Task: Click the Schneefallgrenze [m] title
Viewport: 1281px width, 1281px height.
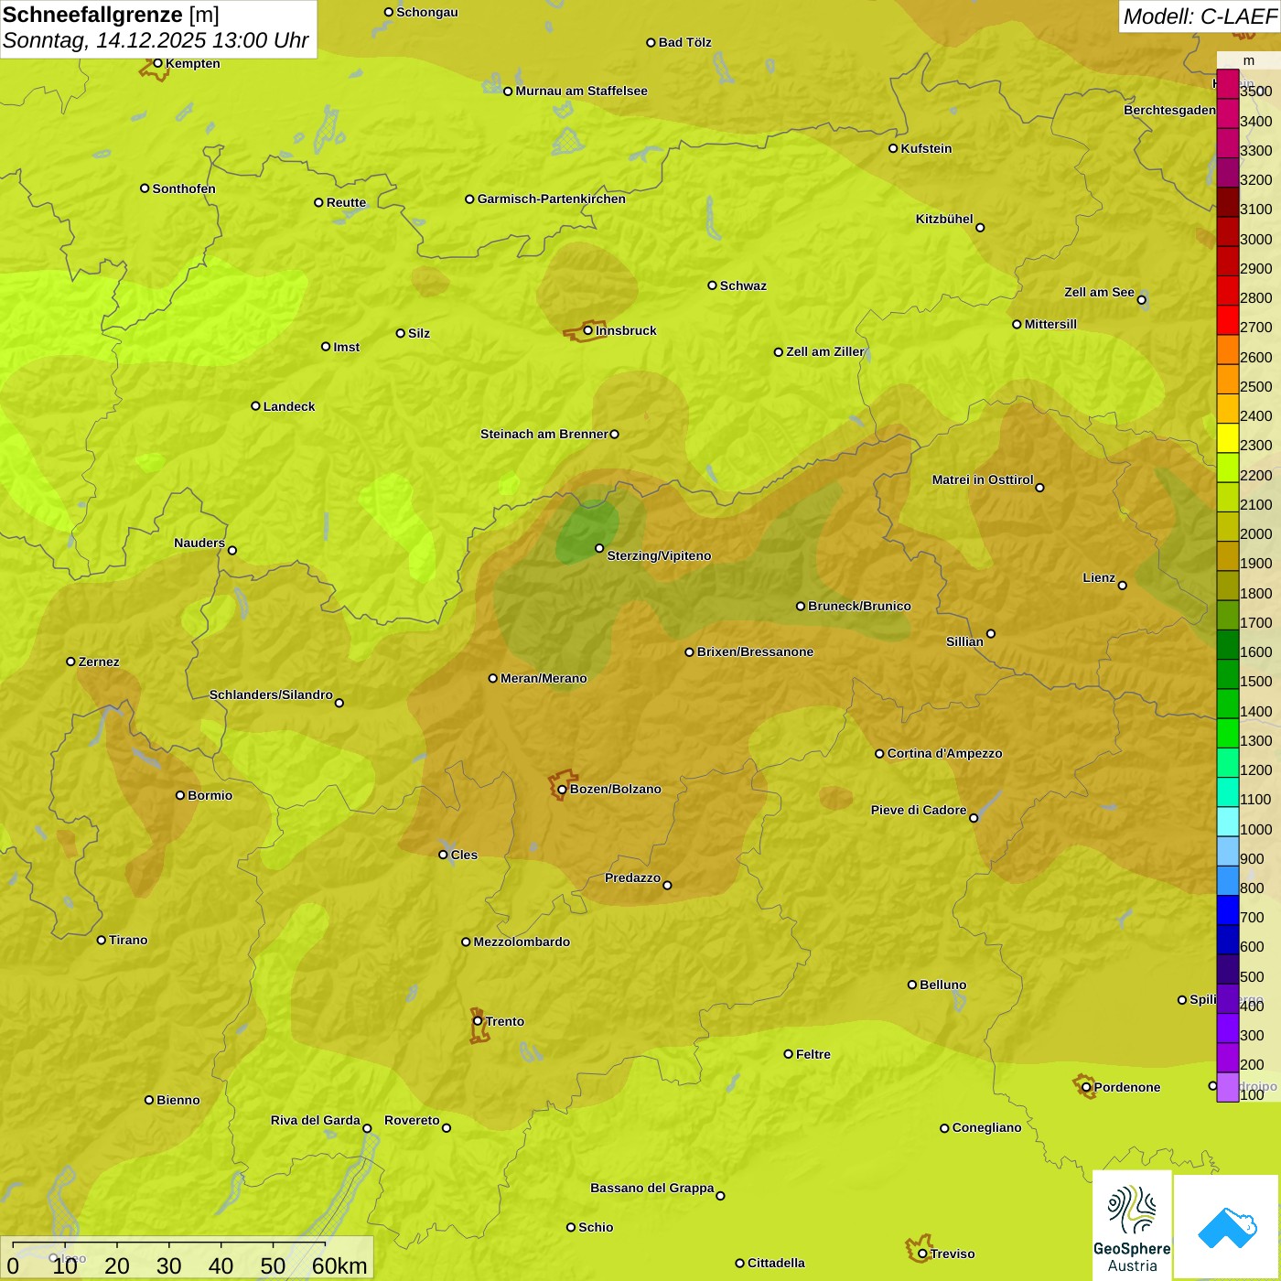Action: click(111, 15)
